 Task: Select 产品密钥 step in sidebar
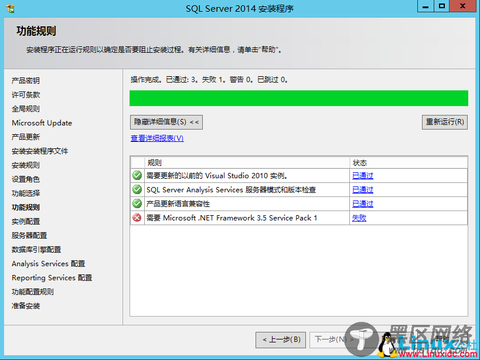[26, 80]
